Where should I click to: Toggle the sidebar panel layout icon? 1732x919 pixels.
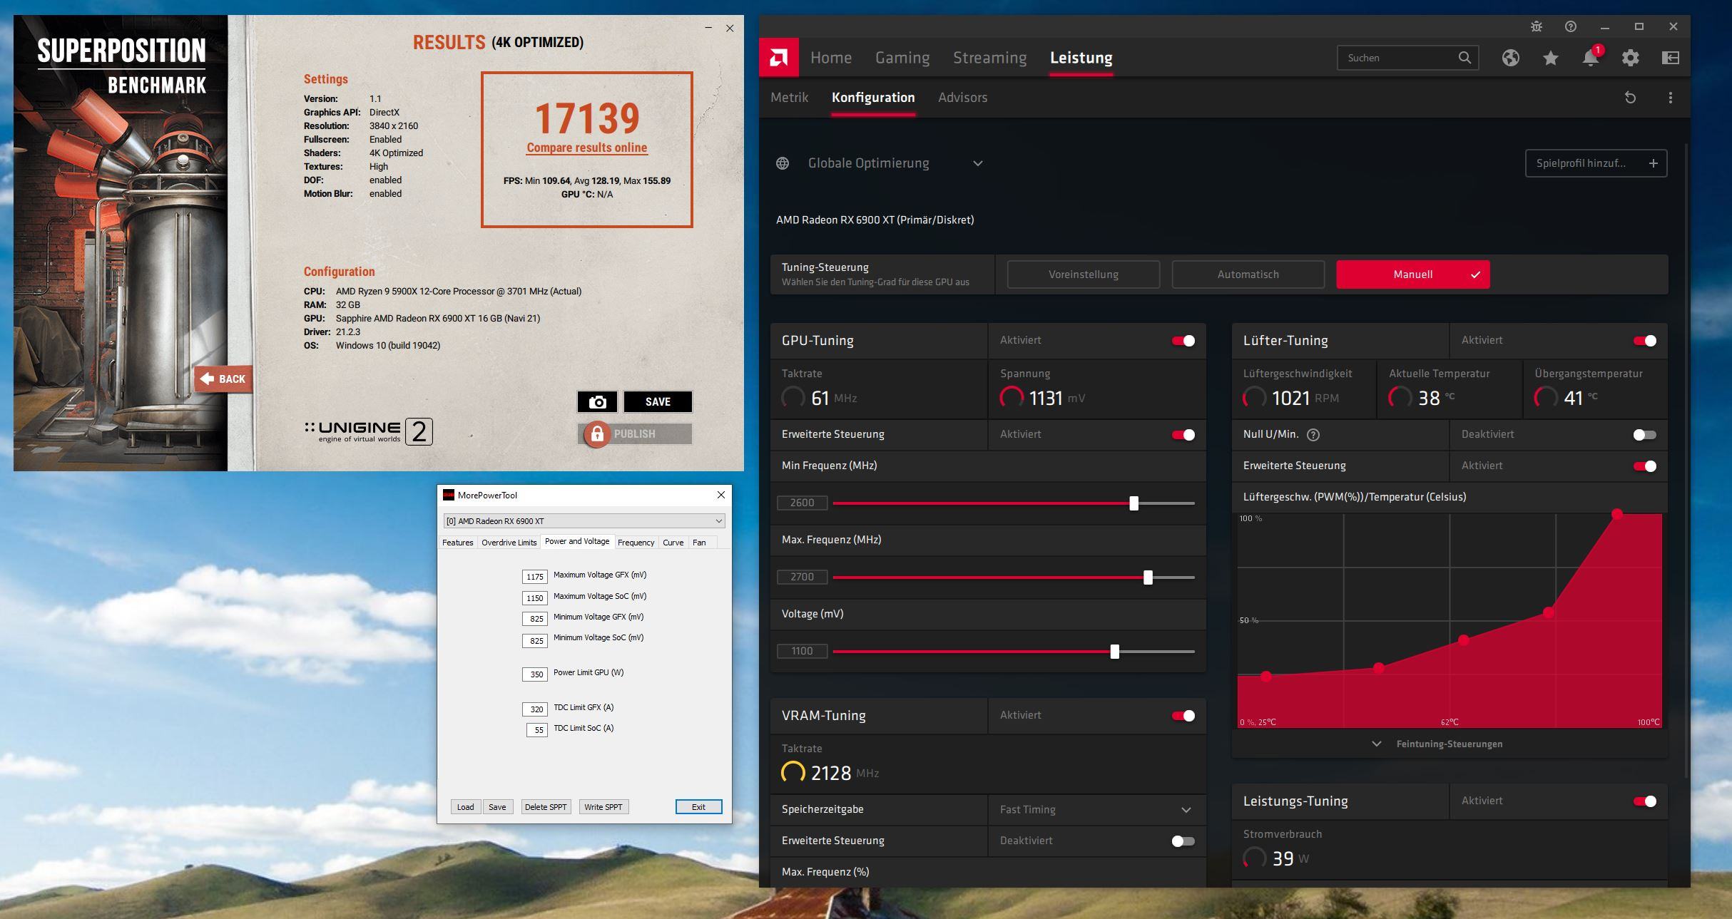pyautogui.click(x=1671, y=58)
